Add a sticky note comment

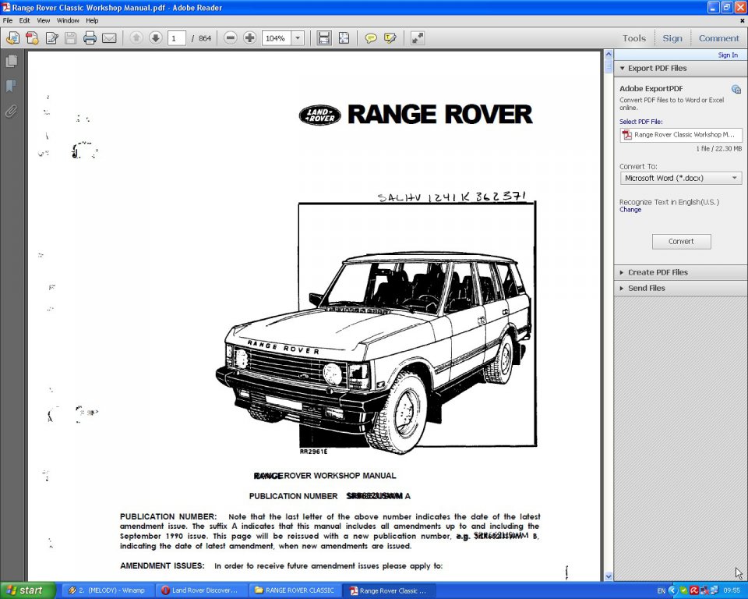click(371, 38)
